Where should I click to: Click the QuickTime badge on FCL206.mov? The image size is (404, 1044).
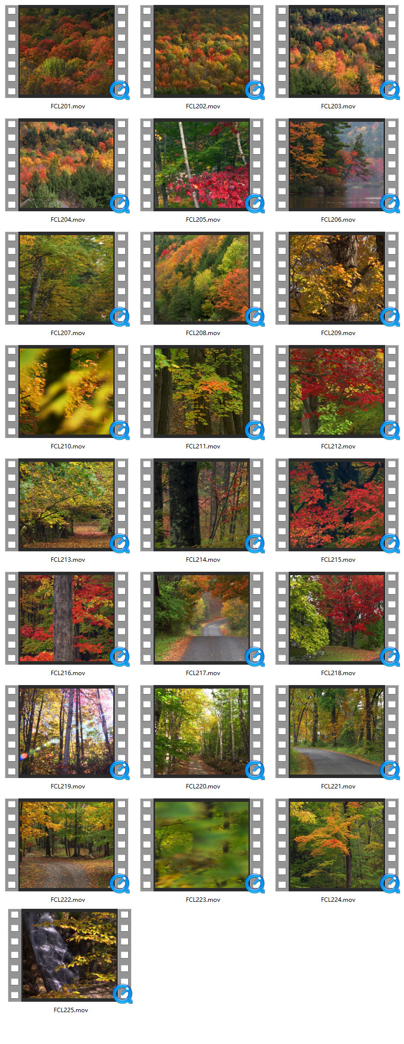[390, 203]
